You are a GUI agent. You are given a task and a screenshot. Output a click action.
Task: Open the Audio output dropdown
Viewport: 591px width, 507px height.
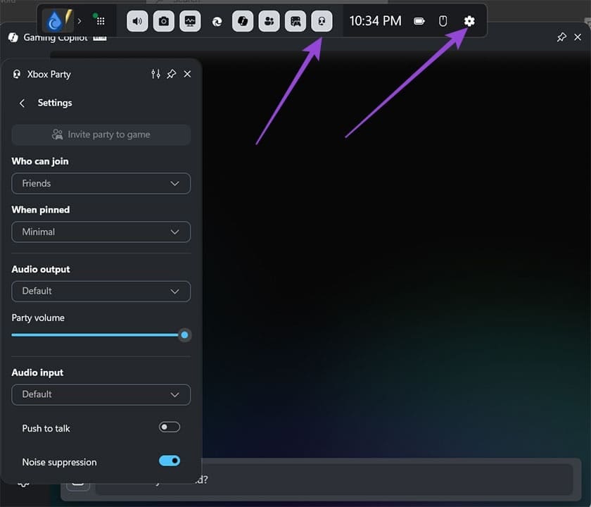pos(101,291)
